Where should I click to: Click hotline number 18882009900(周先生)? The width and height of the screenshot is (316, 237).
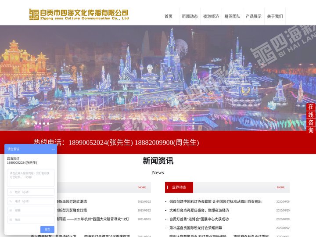click(167, 143)
